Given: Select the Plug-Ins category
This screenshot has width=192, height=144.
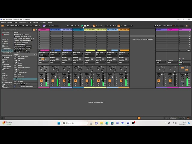Looking at the screenshot, I should coord(6,57).
